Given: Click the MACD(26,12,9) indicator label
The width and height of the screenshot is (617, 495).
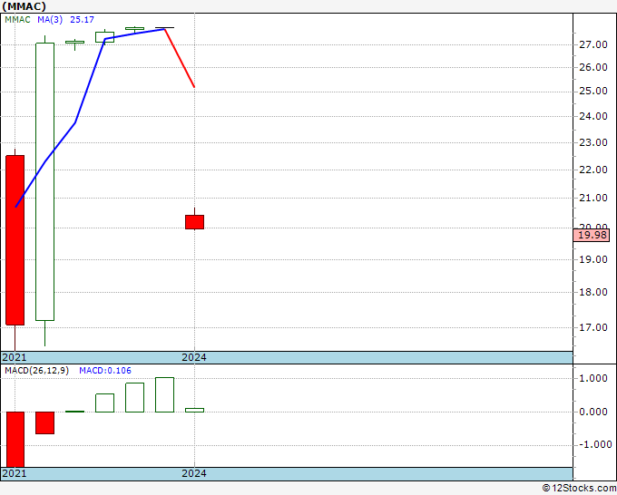Looking at the screenshot, I should [x=36, y=371].
